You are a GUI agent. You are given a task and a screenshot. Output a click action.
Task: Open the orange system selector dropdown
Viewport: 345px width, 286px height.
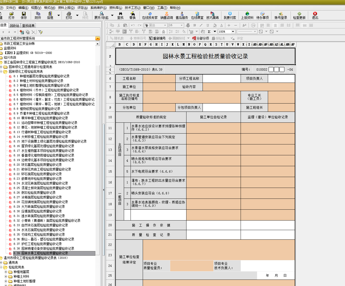click(97, 38)
